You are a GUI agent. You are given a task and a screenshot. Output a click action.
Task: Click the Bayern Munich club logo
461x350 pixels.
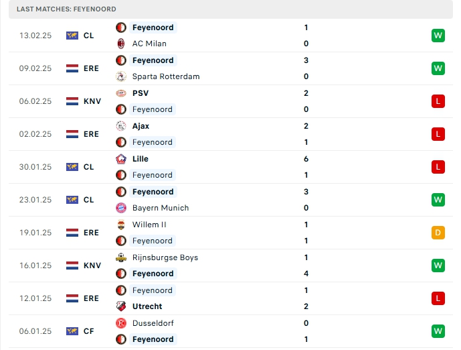click(x=121, y=208)
